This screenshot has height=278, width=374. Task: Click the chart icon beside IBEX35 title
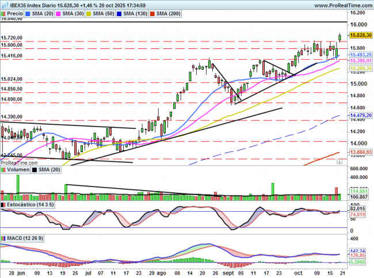(4, 4)
